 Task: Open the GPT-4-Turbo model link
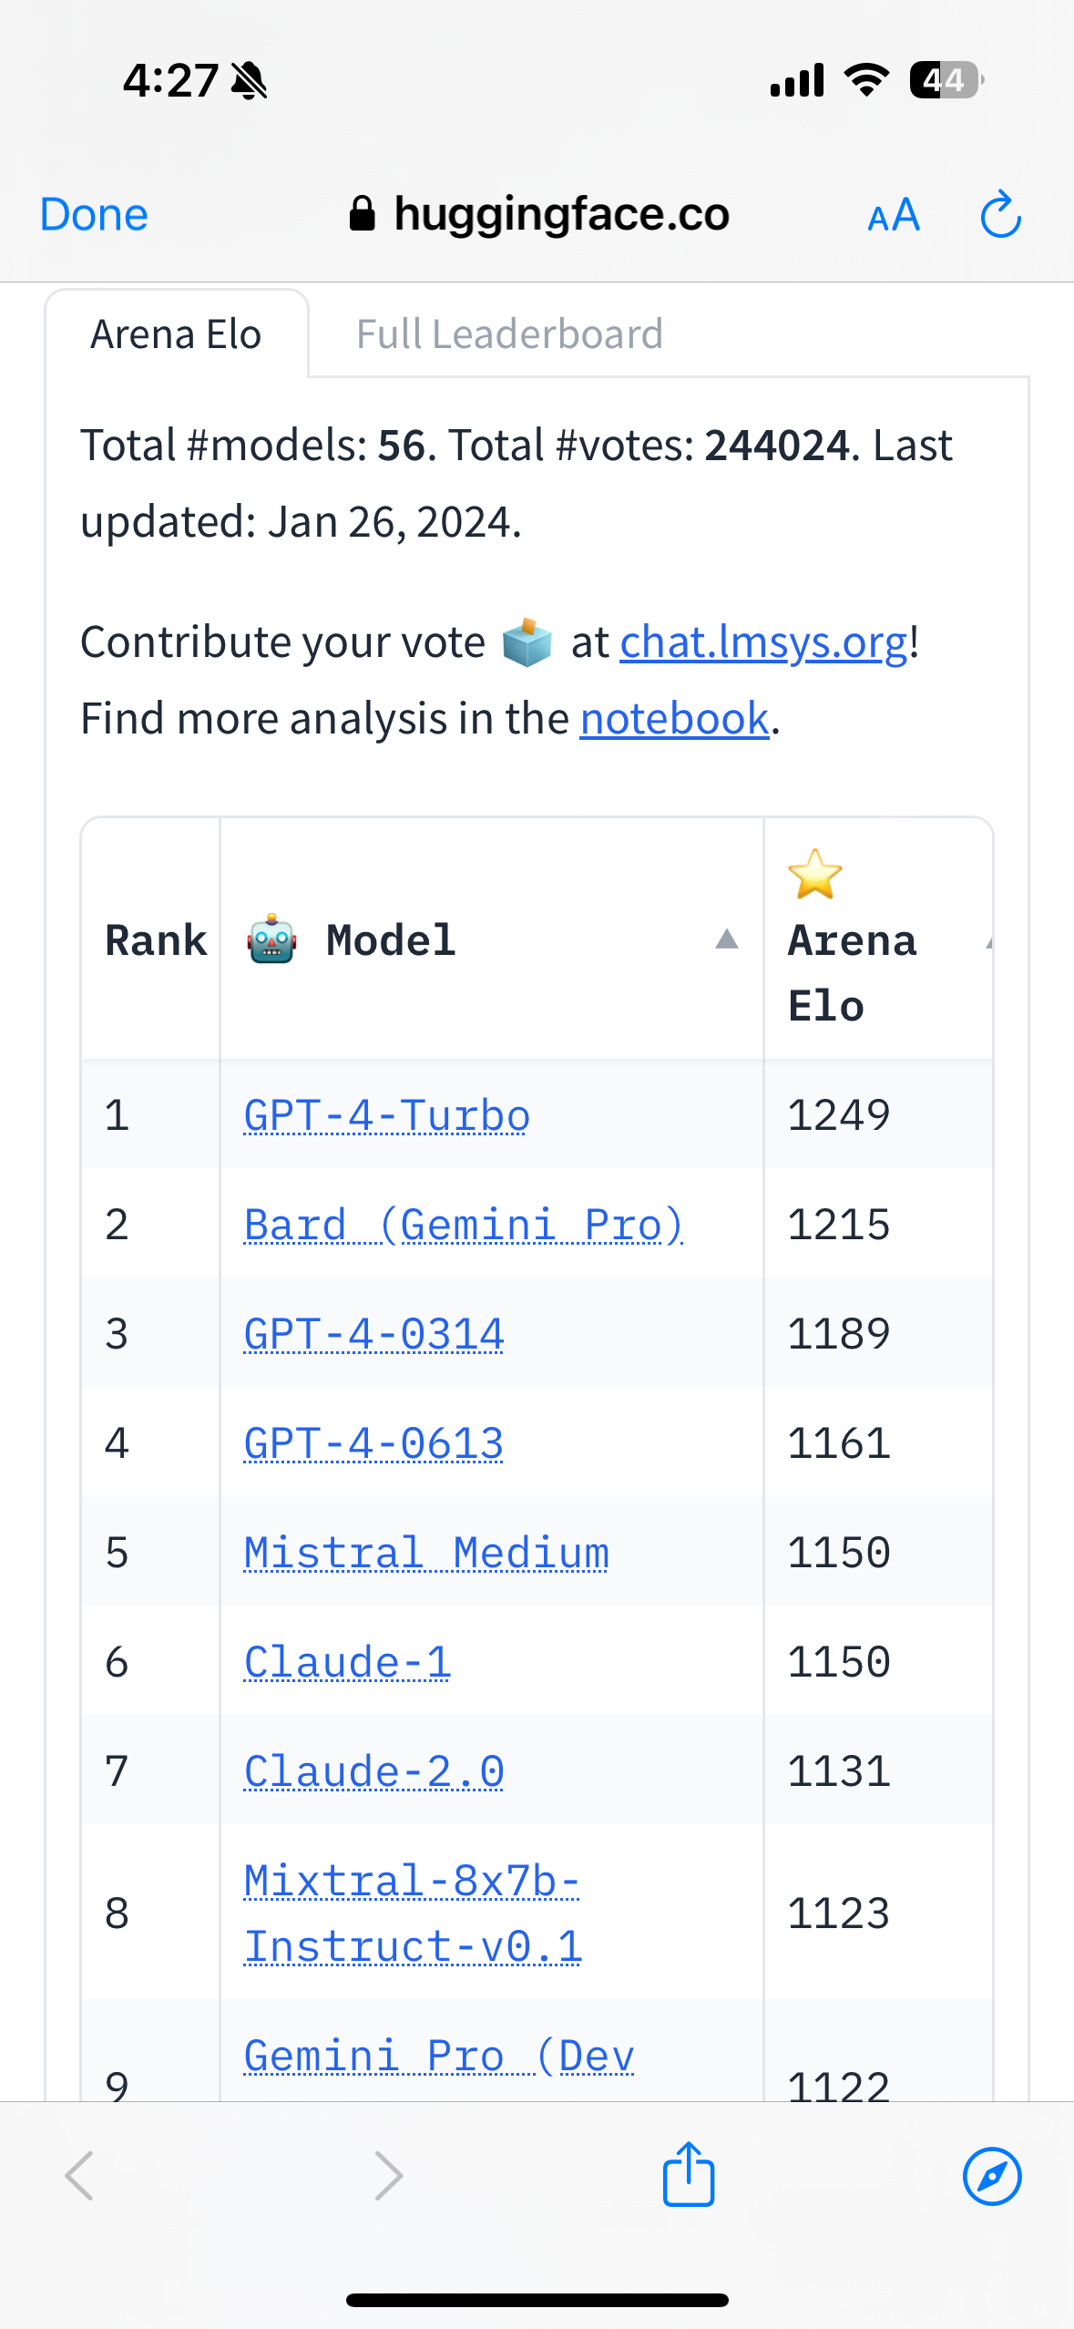tap(387, 1114)
